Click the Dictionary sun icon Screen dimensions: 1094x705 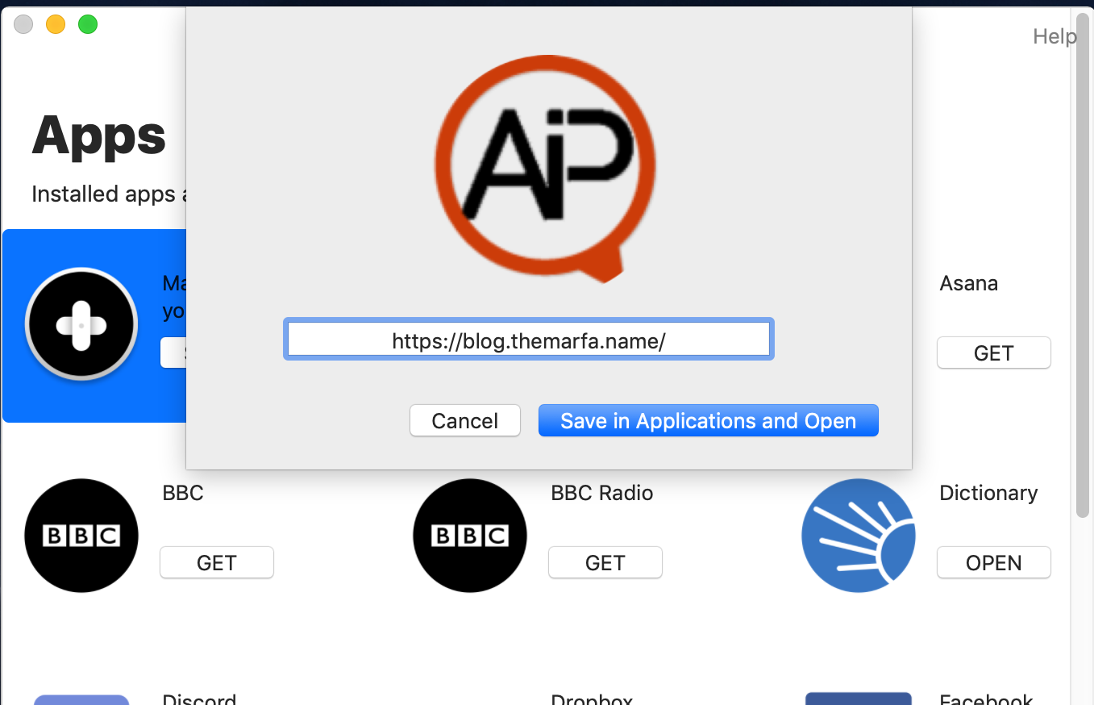[x=859, y=536]
